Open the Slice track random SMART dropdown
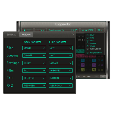Viewport: 113px width, 113px height. (x=34, y=48)
